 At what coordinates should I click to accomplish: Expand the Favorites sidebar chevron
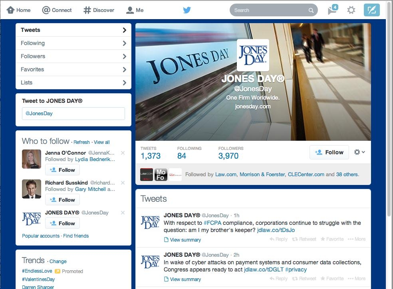[124, 70]
